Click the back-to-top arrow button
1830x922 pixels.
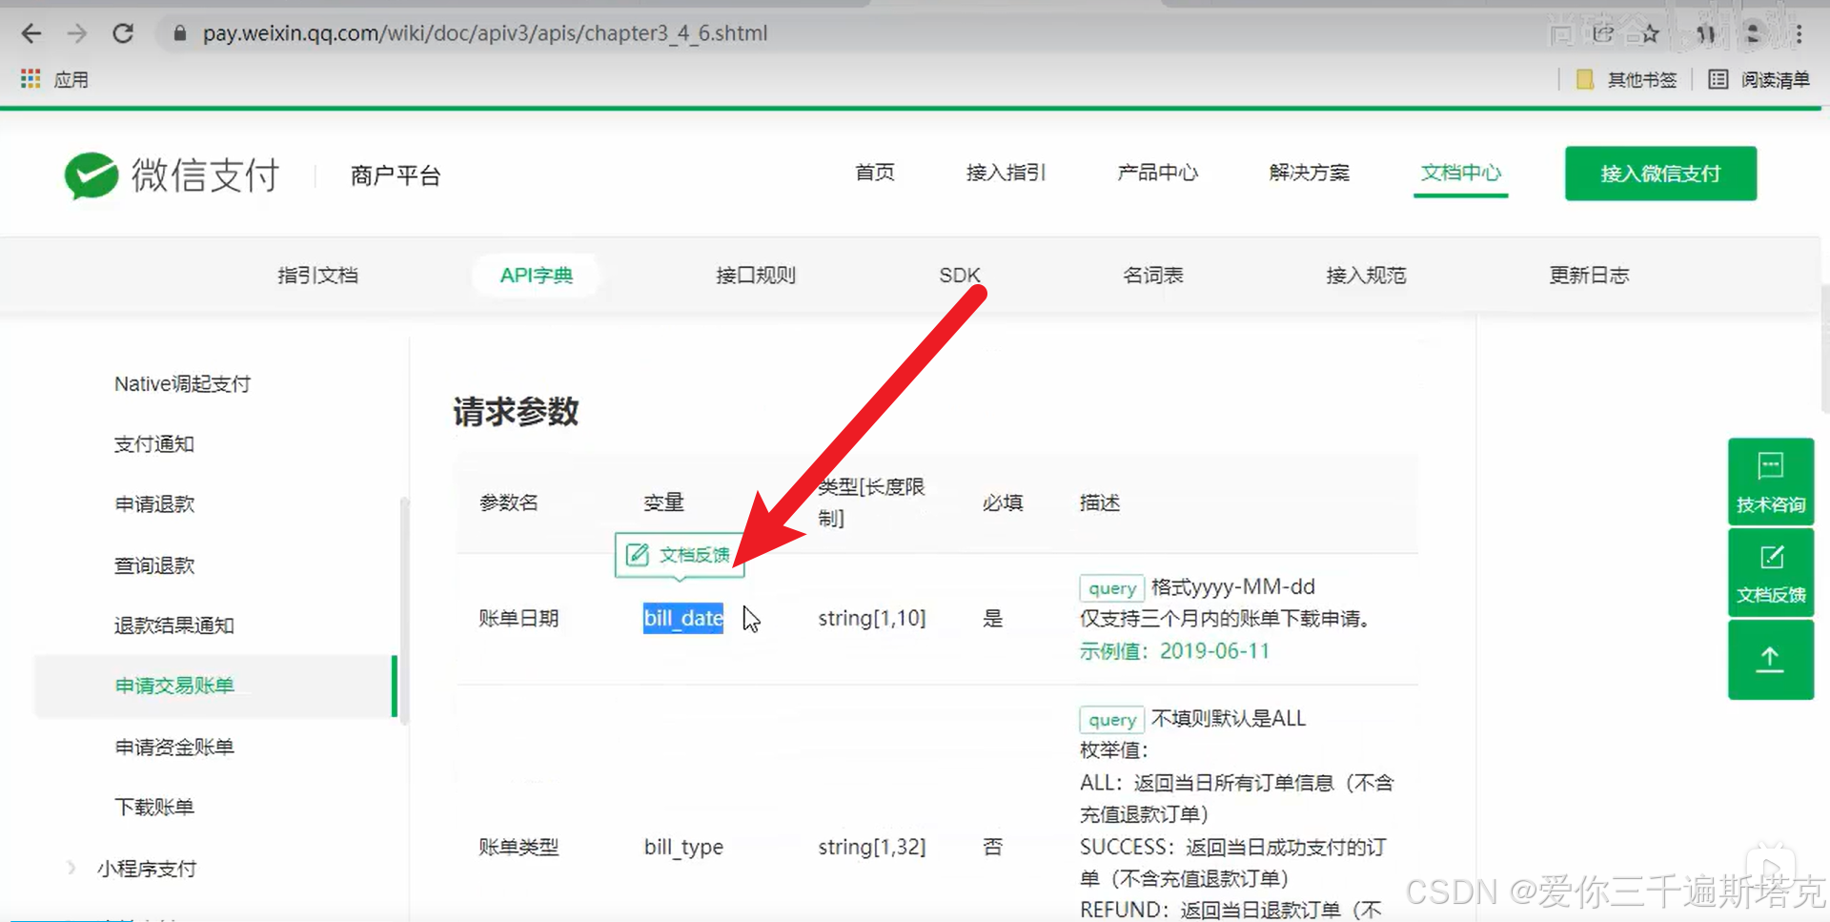(x=1771, y=660)
